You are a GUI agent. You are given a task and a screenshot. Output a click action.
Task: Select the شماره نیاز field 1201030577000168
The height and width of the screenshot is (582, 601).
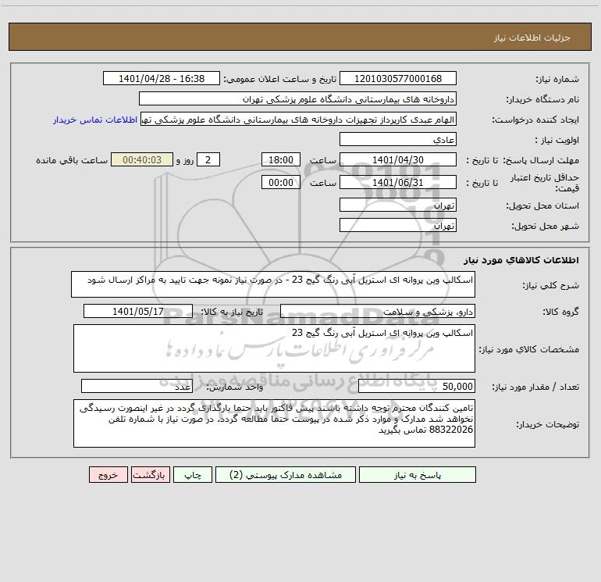point(398,78)
